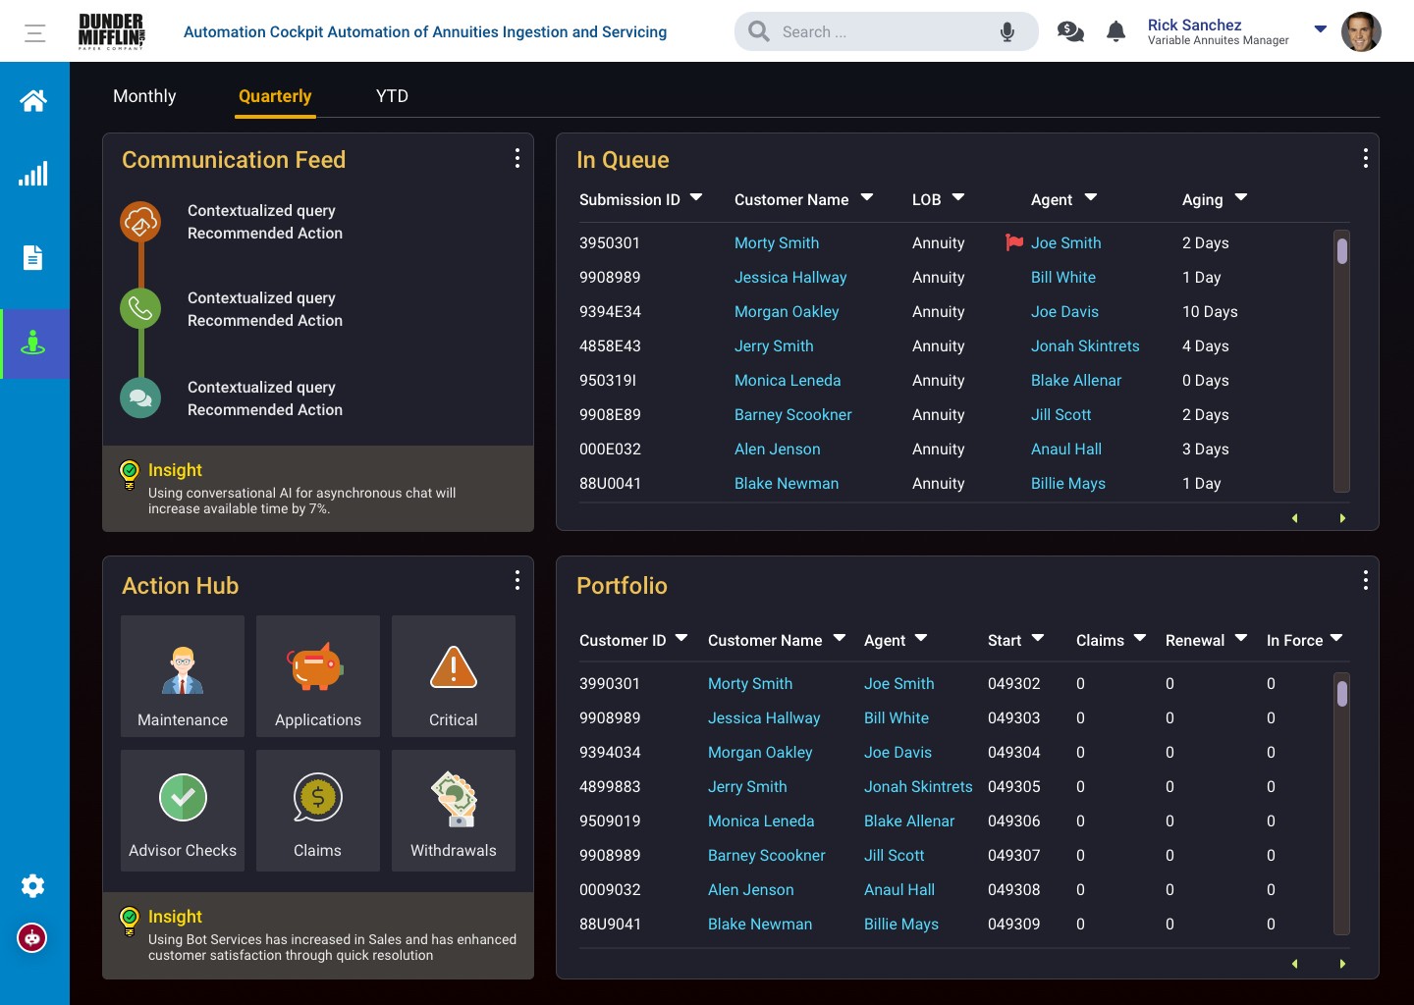Viewport: 1414px width, 1005px height.
Task: Go to next In Queue page
Action: (1342, 518)
